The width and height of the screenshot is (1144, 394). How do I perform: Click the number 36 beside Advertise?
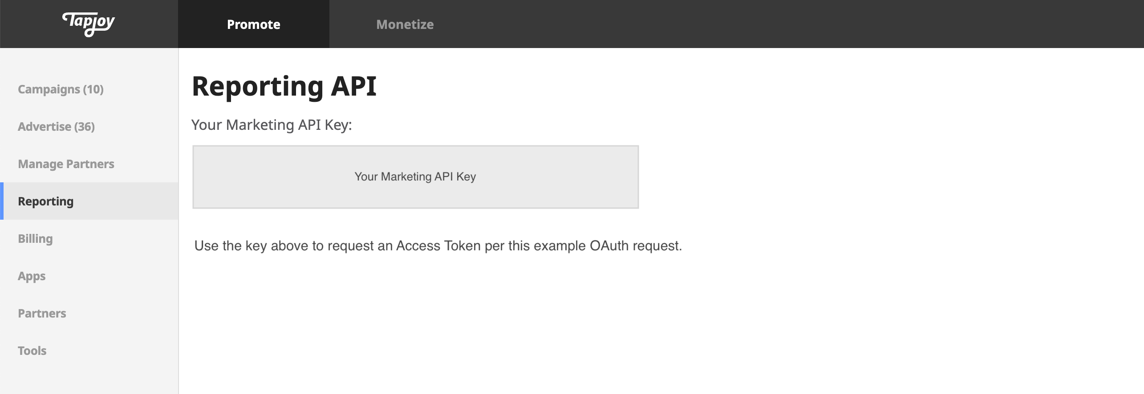(84, 127)
